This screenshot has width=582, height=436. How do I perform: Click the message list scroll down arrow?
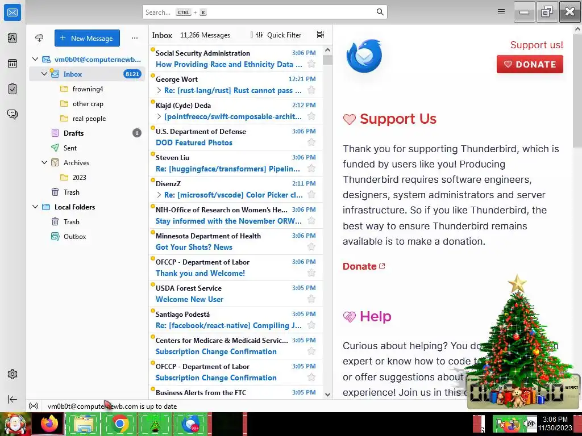point(327,395)
